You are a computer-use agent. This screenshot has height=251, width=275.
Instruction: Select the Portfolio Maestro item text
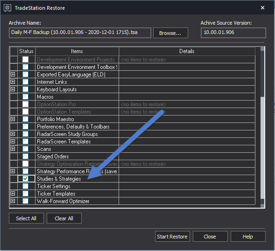56,119
